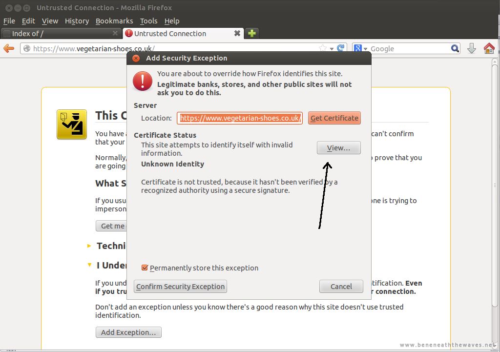500x352 pixels.
Task: Open the Help menu
Action: click(x=172, y=21)
